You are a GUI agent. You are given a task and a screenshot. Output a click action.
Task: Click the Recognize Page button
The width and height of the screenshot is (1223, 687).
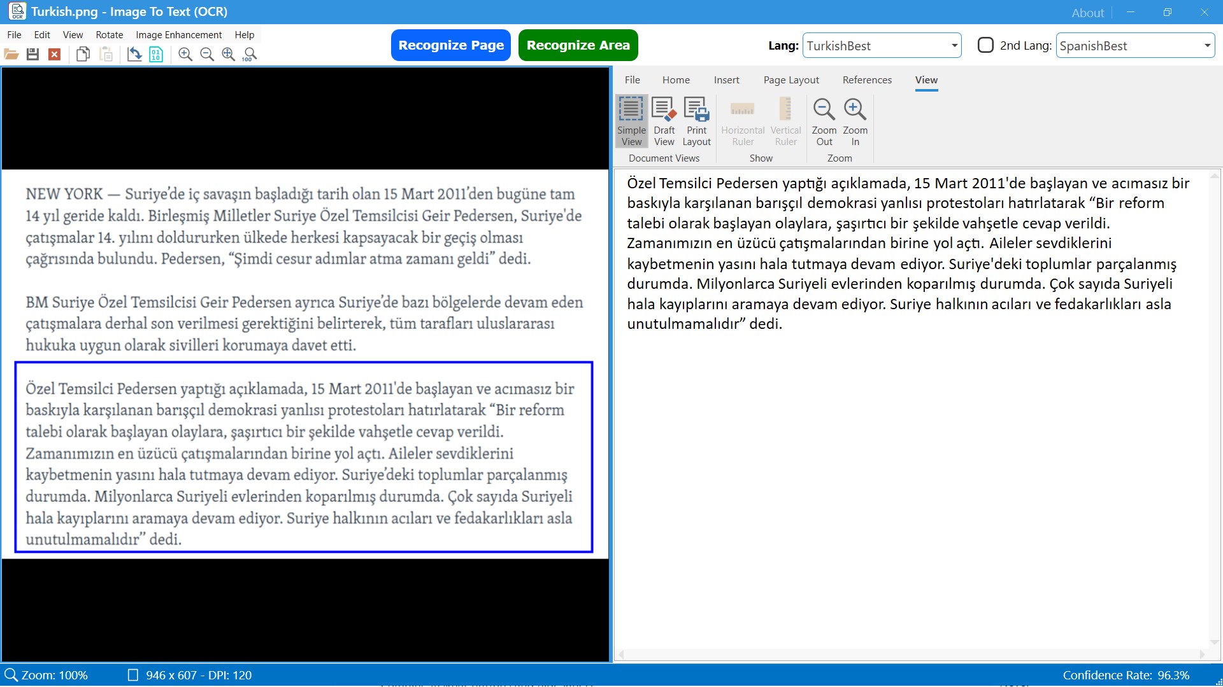[451, 45]
